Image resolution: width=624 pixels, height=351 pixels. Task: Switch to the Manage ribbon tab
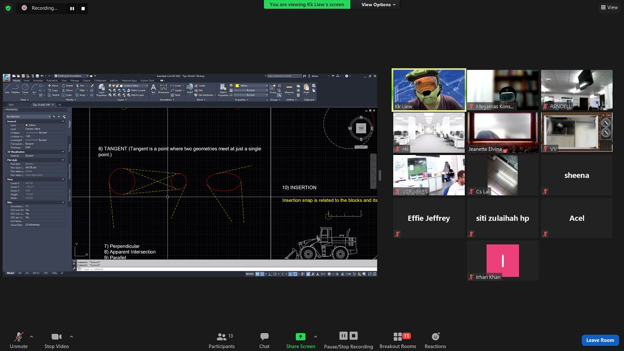[x=75, y=81]
